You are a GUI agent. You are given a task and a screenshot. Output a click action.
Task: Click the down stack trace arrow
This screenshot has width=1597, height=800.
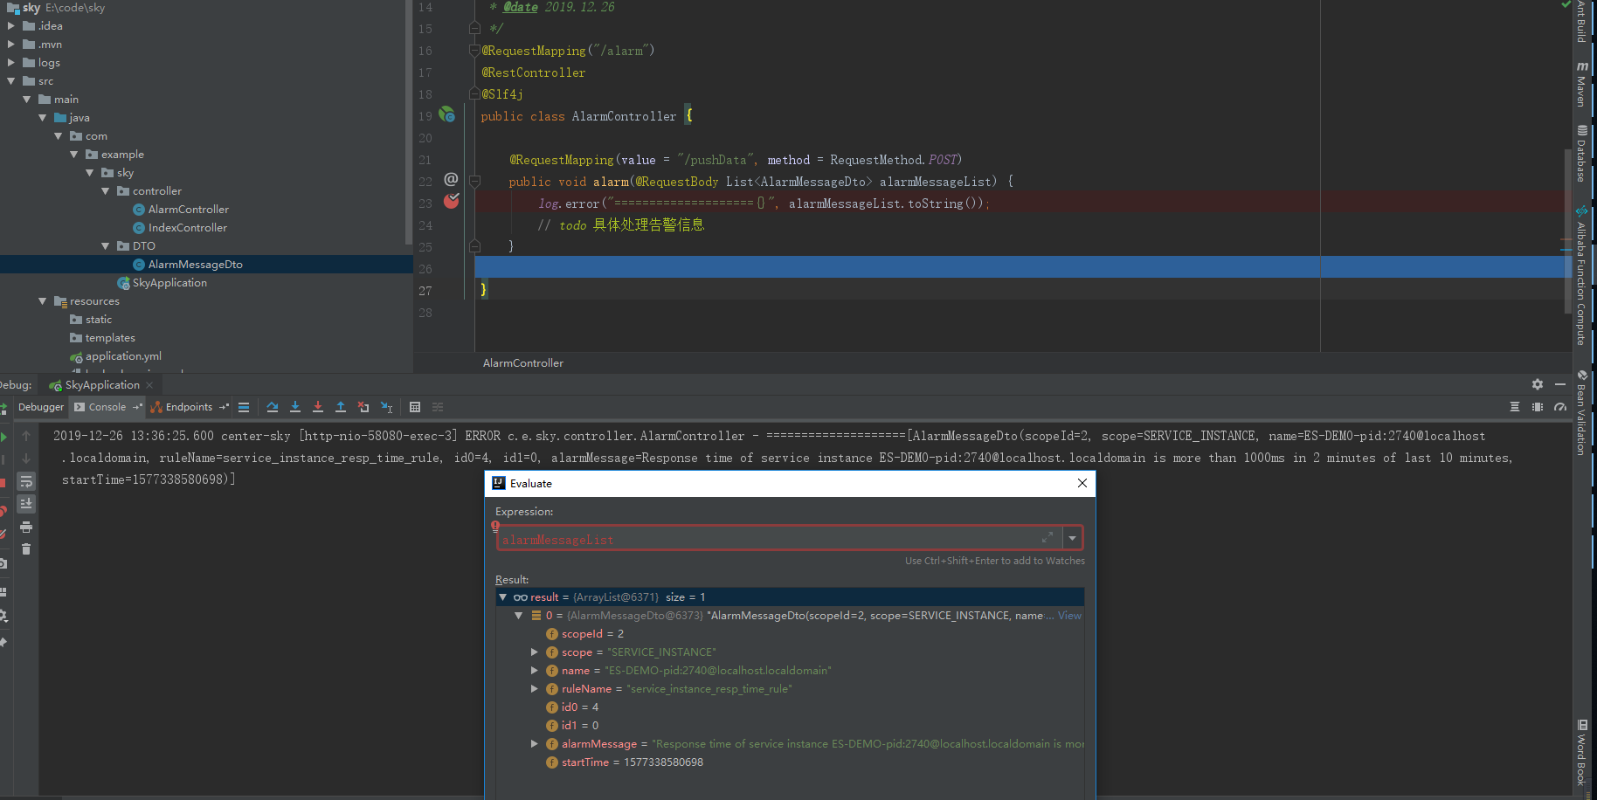tap(26, 459)
